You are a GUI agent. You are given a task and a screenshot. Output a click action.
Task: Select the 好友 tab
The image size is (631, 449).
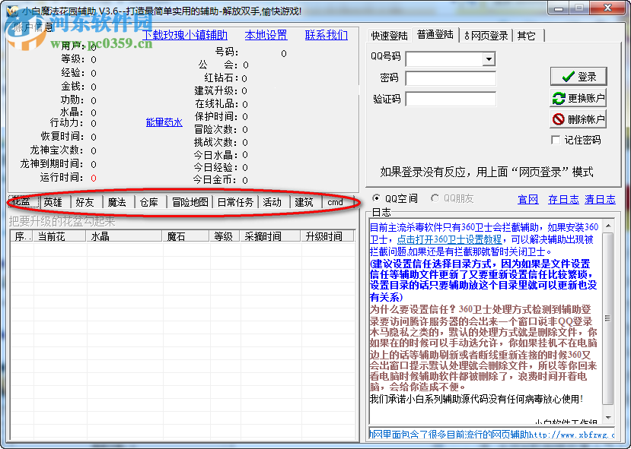[x=86, y=202]
